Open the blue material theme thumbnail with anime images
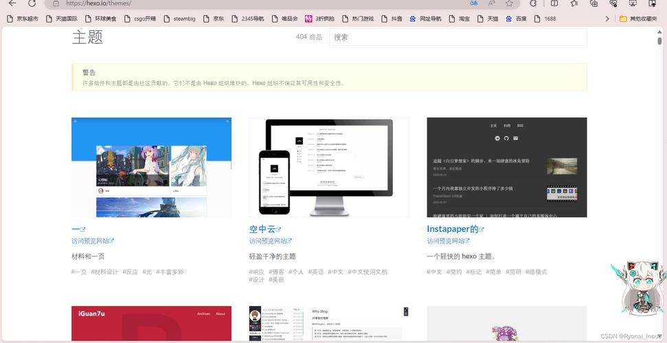Viewport: 667px width, 343px height. (151, 167)
